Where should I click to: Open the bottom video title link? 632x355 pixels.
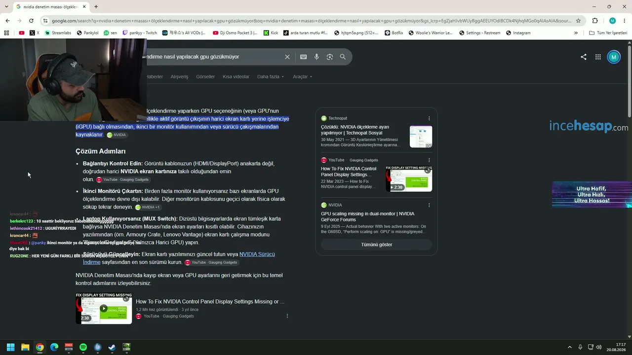(x=210, y=301)
